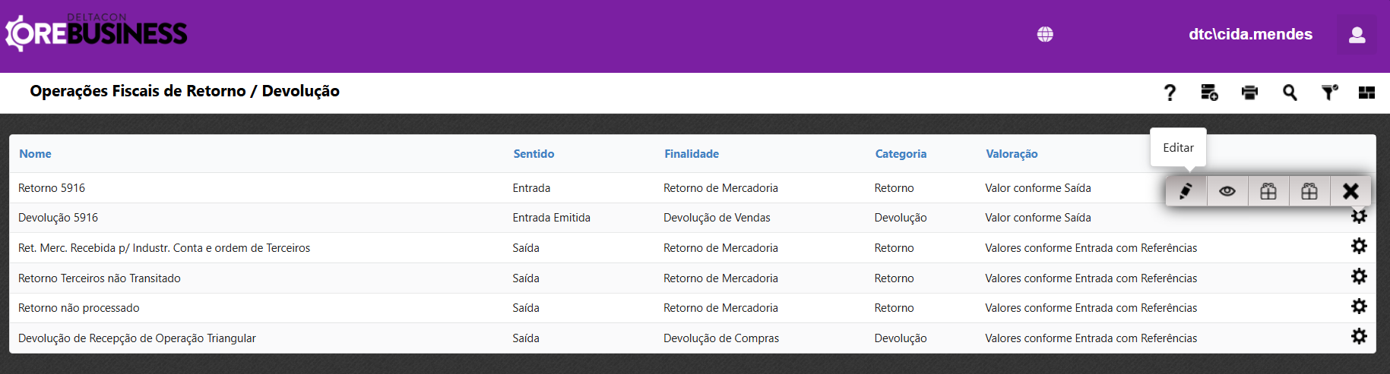The width and height of the screenshot is (1390, 374).
Task: Open the user profile avatar menu
Action: pyautogui.click(x=1357, y=35)
